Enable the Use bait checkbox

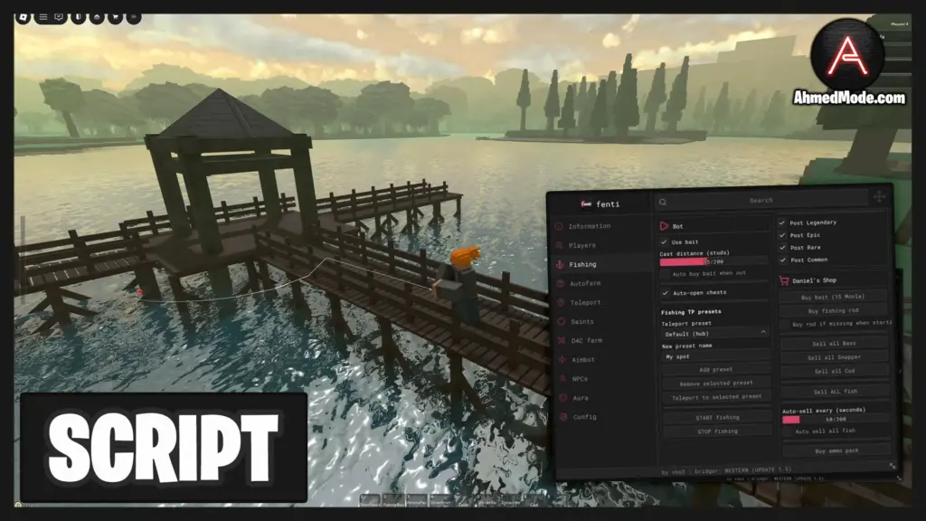coord(665,242)
